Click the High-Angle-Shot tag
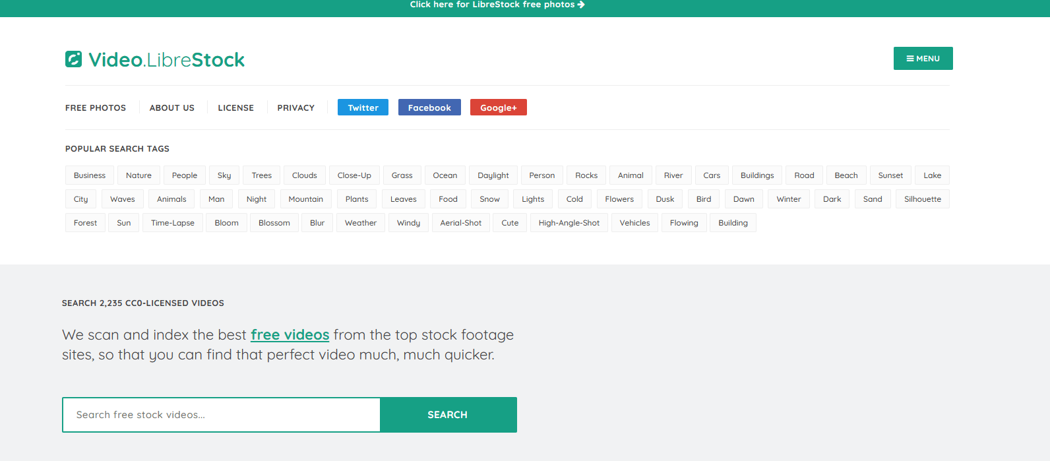The height and width of the screenshot is (461, 1050). [x=569, y=223]
